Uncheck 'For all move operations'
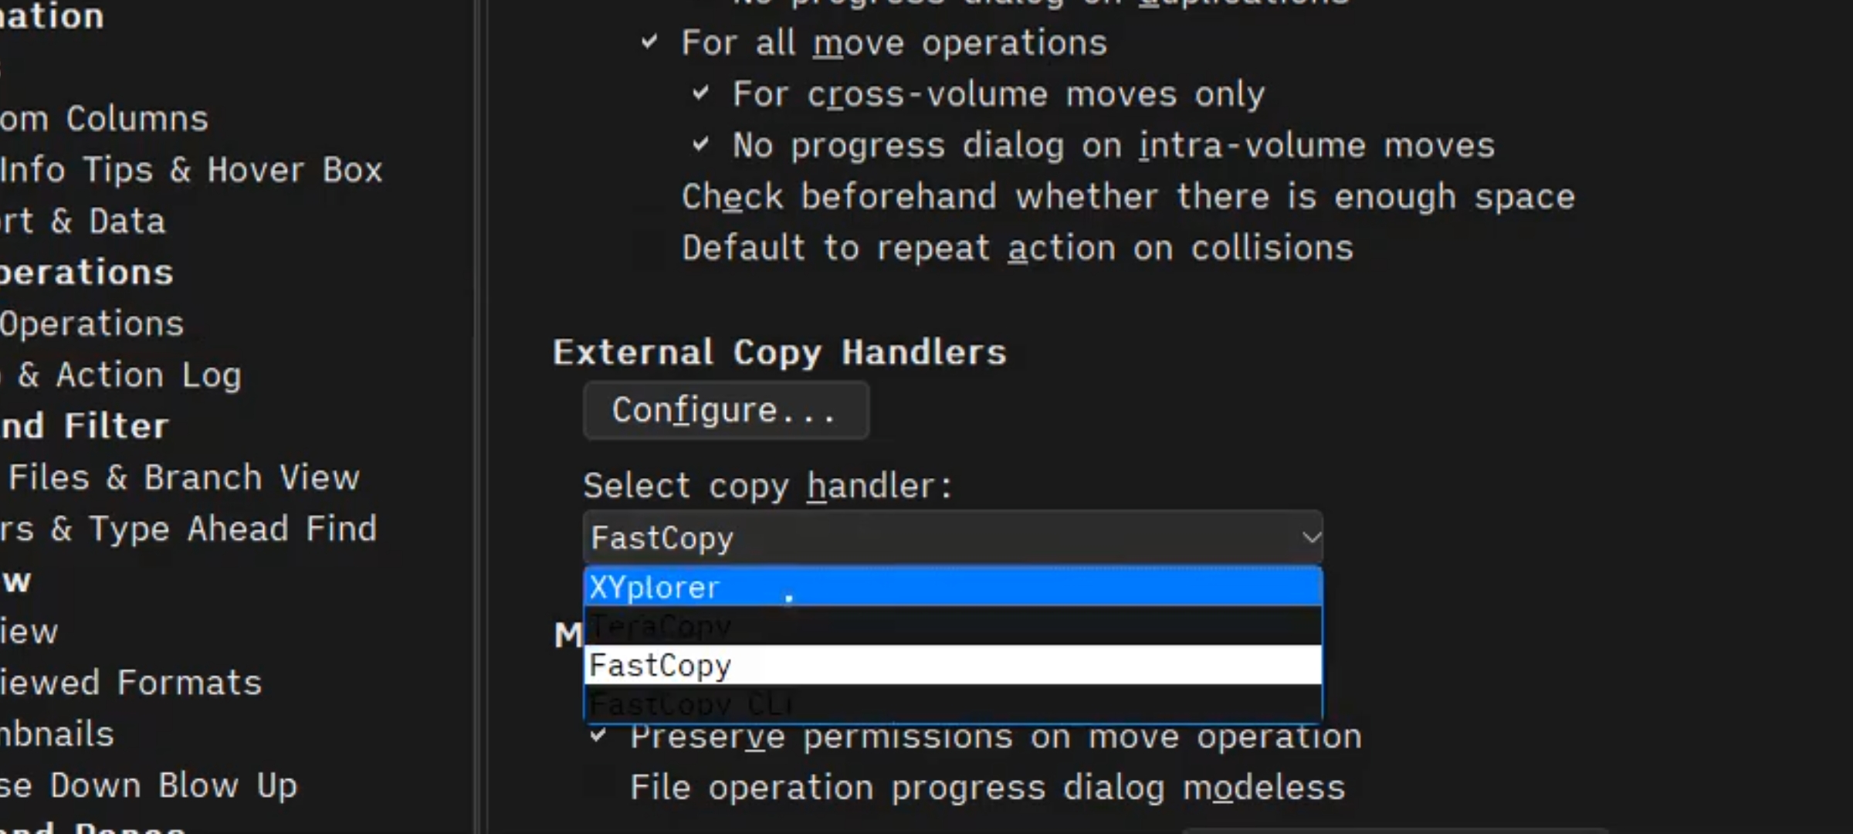Image resolution: width=1853 pixels, height=834 pixels. point(649,42)
